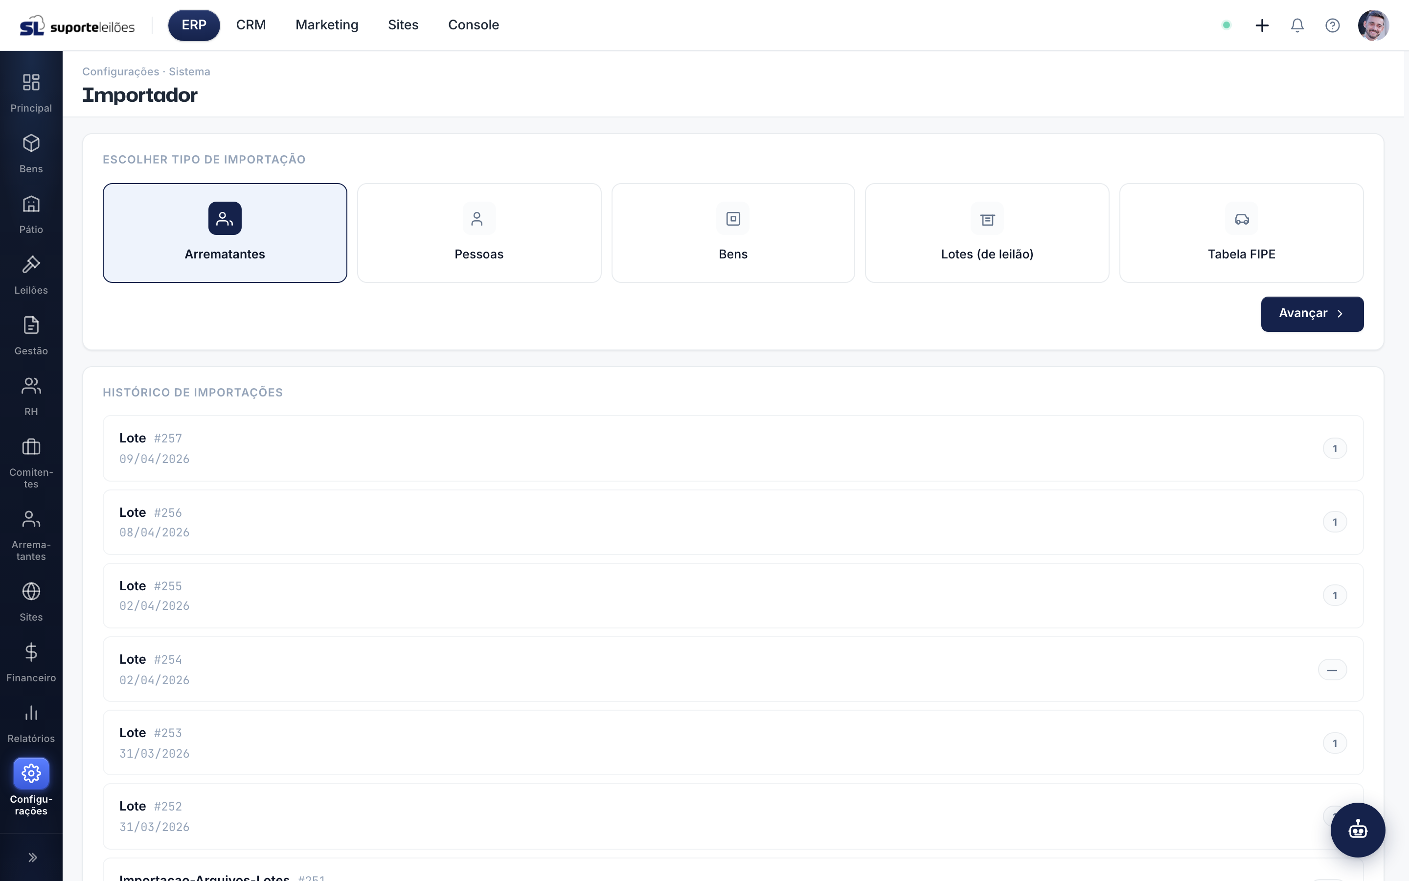Go to Pátio in the sidebar
Viewport: 1409px width, 881px height.
click(x=31, y=214)
